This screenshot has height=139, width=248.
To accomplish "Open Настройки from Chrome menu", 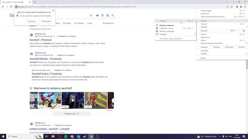I will (x=222, y=51).
